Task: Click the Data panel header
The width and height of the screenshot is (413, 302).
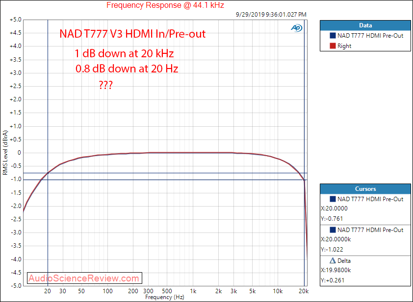Action: click(365, 25)
